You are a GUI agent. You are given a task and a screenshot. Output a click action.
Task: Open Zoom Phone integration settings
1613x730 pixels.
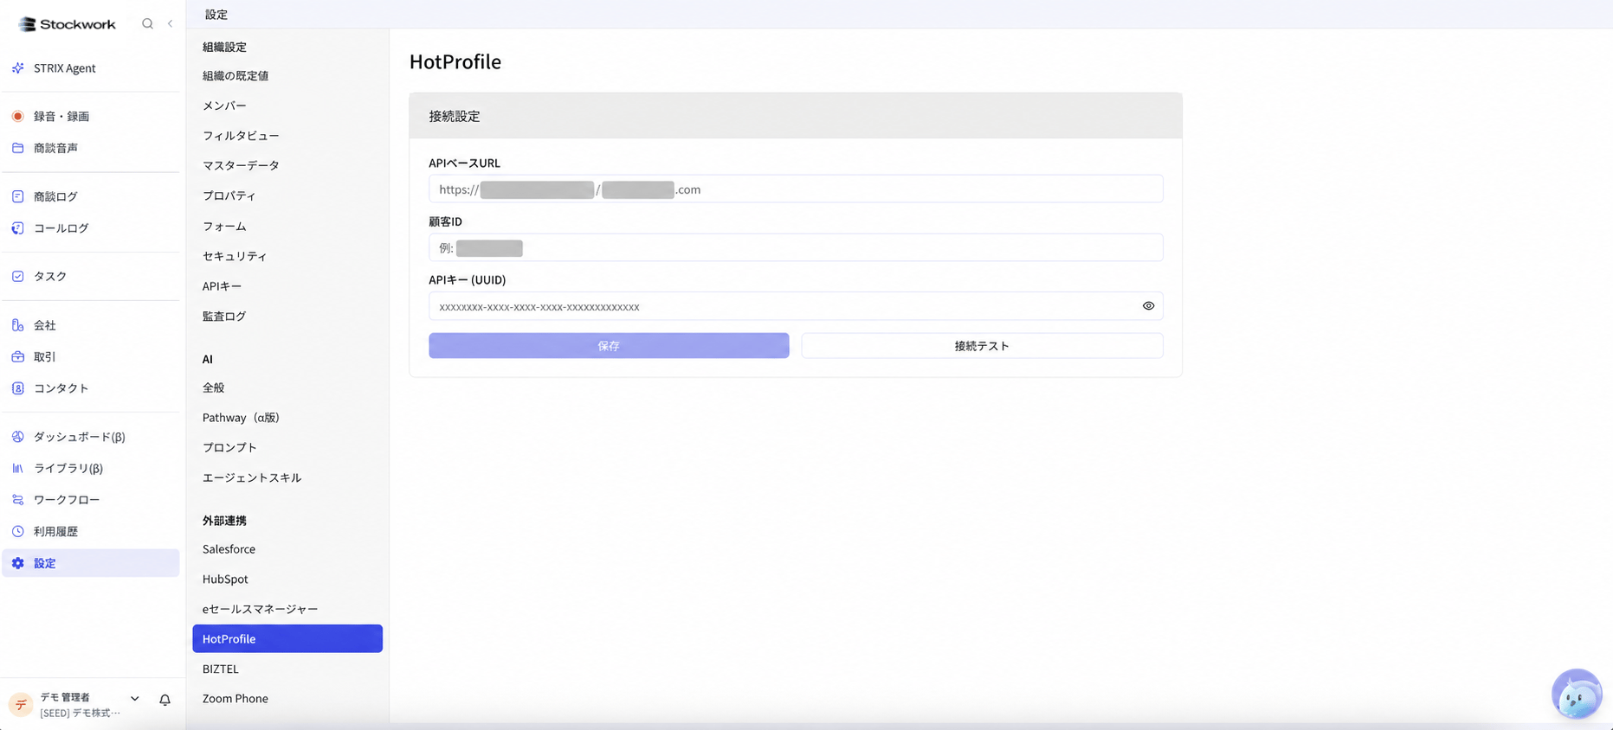pos(235,699)
